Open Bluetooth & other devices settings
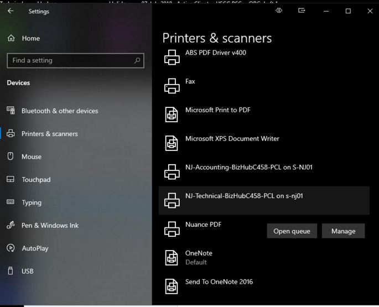 [60, 111]
